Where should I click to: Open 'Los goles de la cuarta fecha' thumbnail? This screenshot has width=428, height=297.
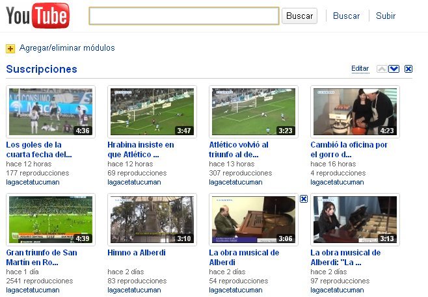[50, 112]
